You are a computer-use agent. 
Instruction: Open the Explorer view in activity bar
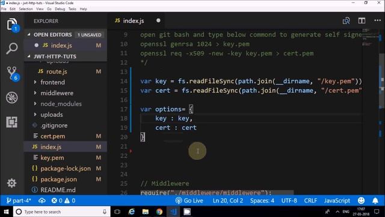pos(12,24)
